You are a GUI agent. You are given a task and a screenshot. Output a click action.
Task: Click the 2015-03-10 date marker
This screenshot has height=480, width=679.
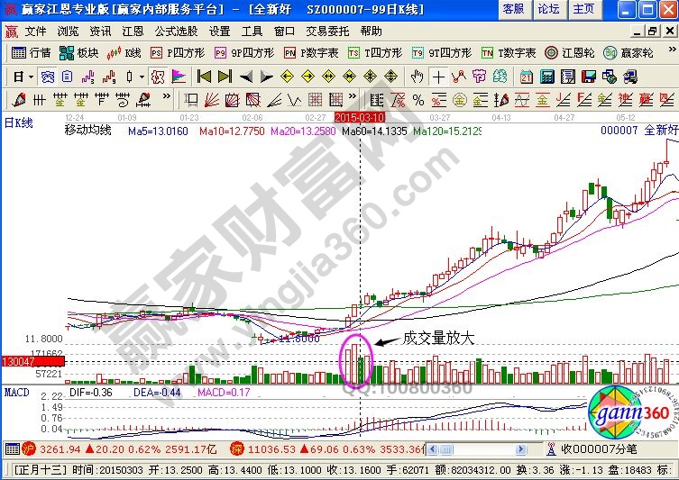pyautogui.click(x=360, y=117)
